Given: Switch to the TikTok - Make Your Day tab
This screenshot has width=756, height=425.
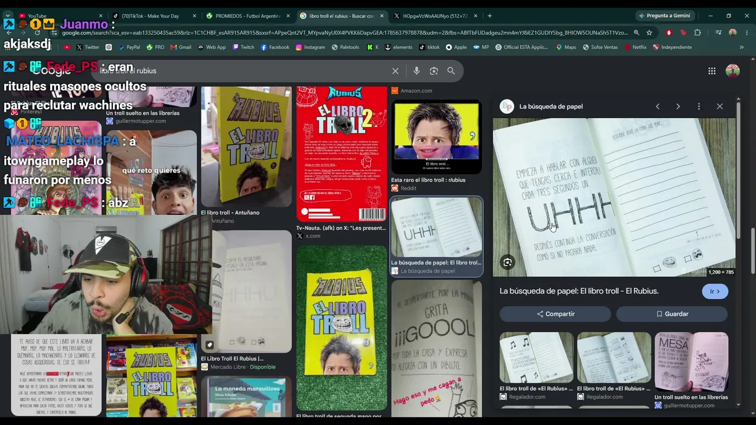Looking at the screenshot, I should coord(154,16).
